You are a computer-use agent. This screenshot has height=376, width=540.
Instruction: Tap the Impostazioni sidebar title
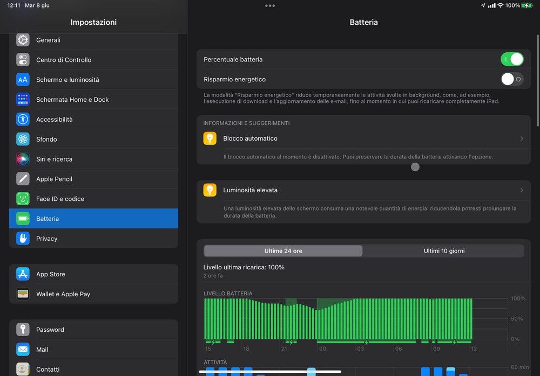(x=93, y=22)
